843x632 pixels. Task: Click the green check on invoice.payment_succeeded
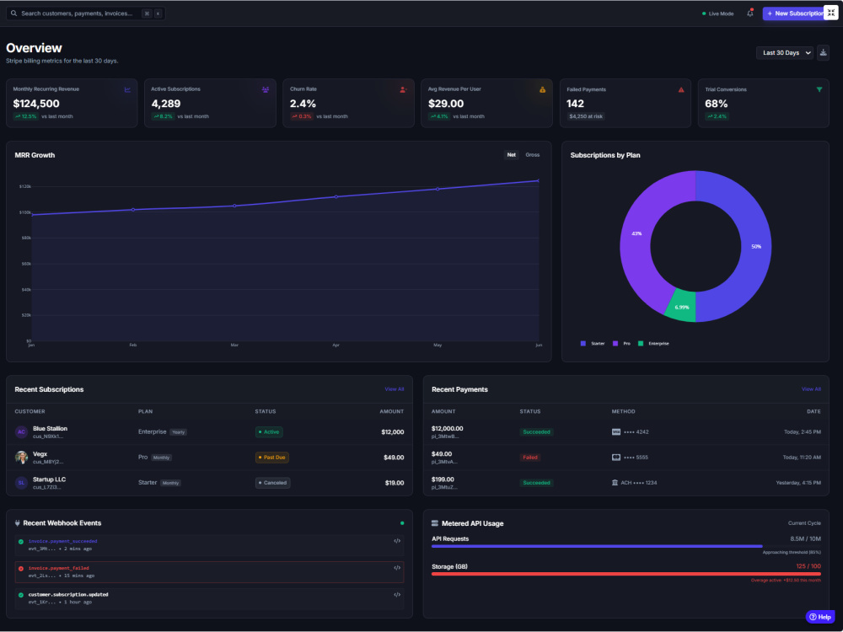click(21, 542)
